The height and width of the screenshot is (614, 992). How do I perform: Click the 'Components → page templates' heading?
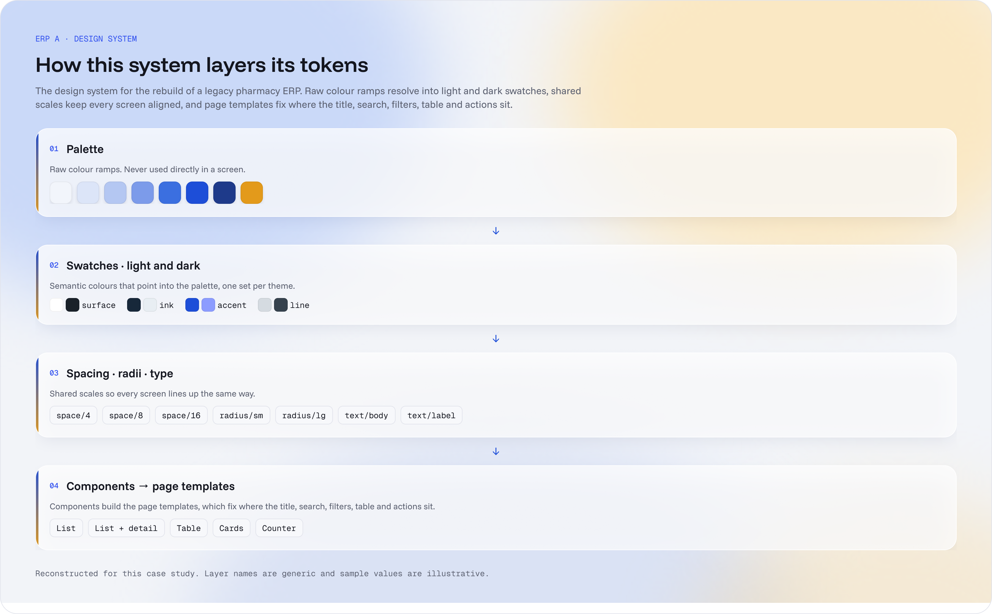click(151, 486)
